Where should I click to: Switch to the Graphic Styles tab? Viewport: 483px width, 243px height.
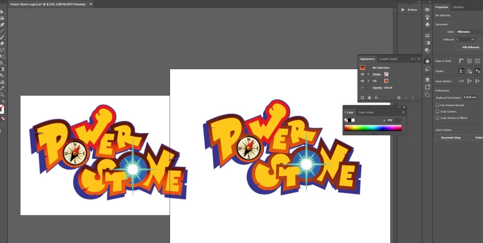tap(388, 59)
